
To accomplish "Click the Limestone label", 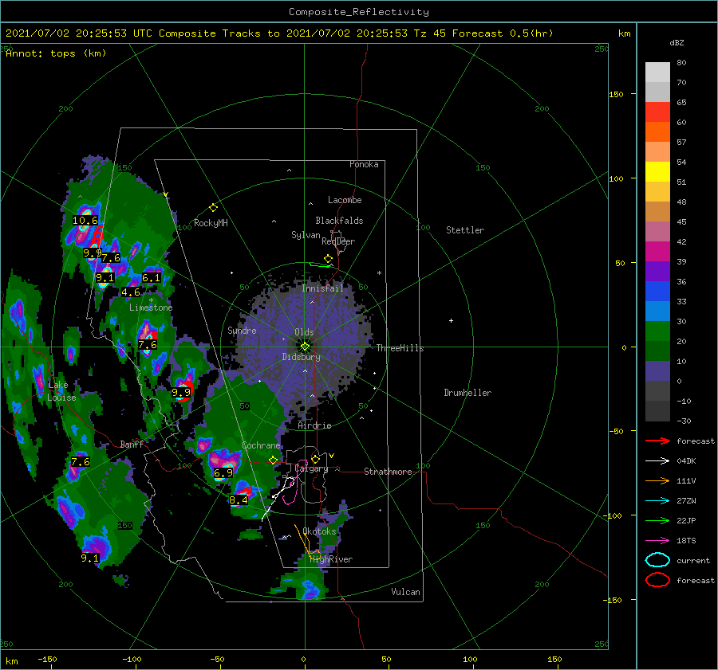I will (151, 308).
